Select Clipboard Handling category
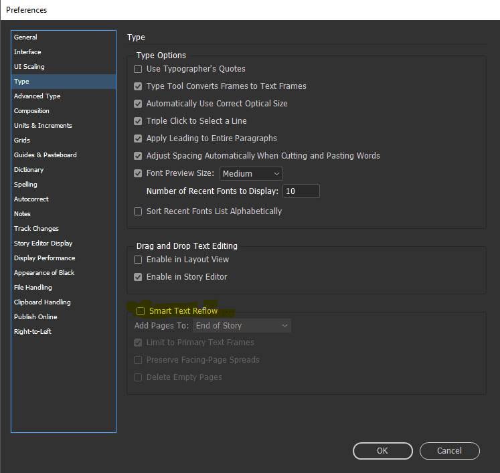The width and height of the screenshot is (500, 473). pos(64,302)
